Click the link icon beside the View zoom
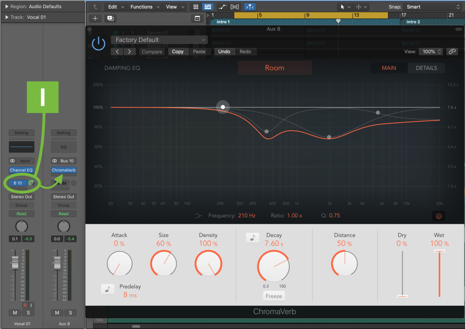The height and width of the screenshot is (329, 465). coord(452,51)
